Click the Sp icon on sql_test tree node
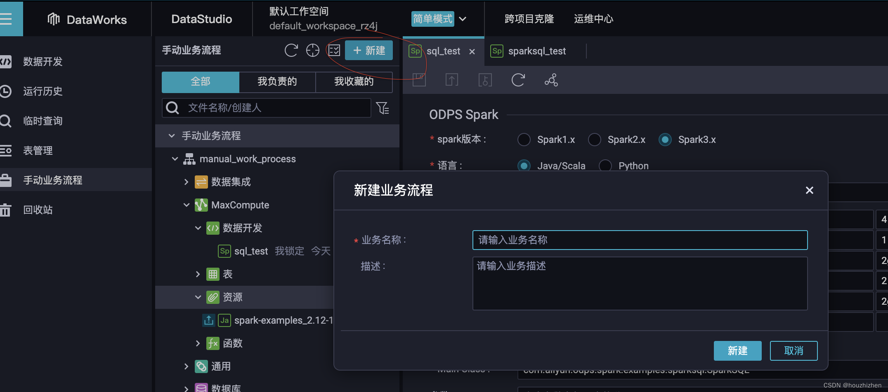This screenshot has height=392, width=888. (x=224, y=251)
